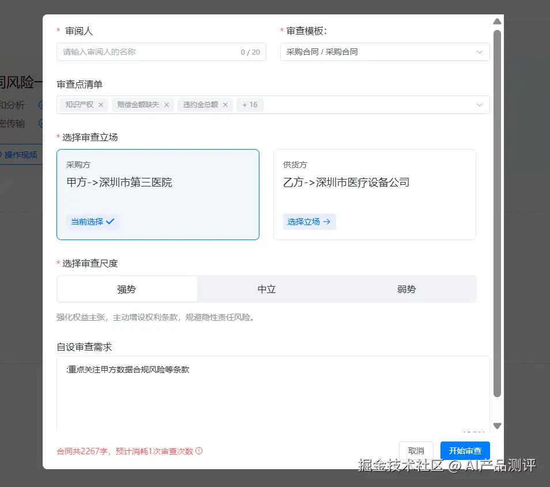Remove the 知识产权 tag
The height and width of the screenshot is (487, 550).
[x=101, y=105]
